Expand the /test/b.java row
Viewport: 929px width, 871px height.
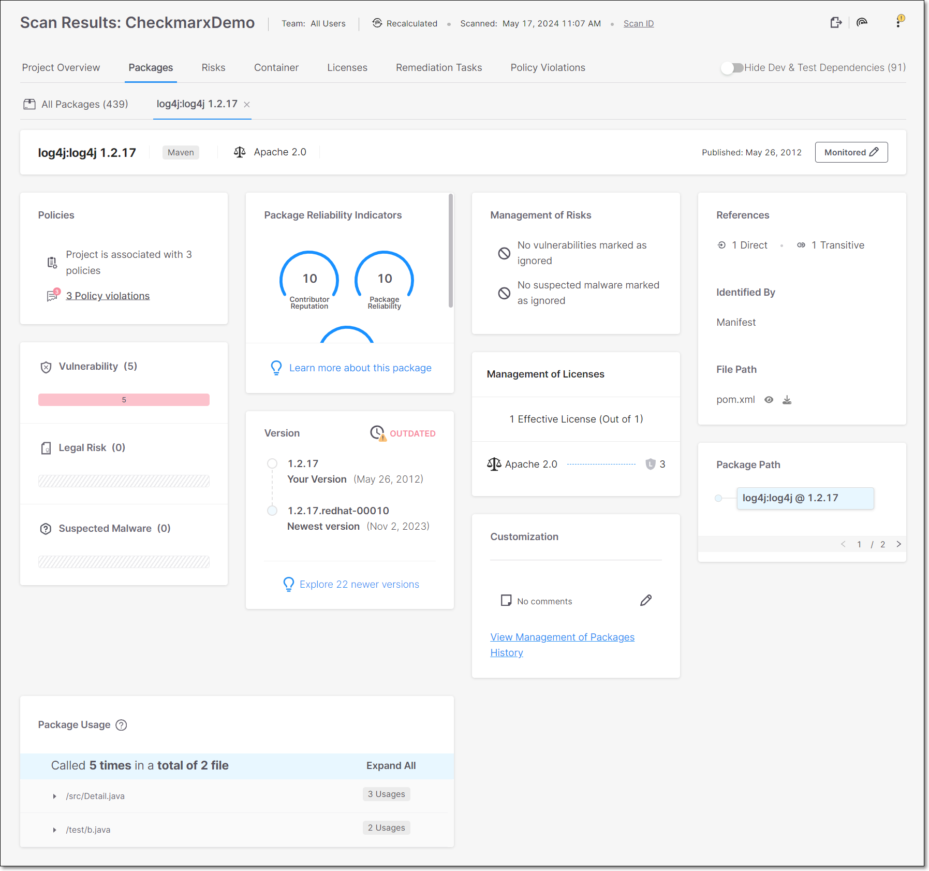tap(54, 830)
